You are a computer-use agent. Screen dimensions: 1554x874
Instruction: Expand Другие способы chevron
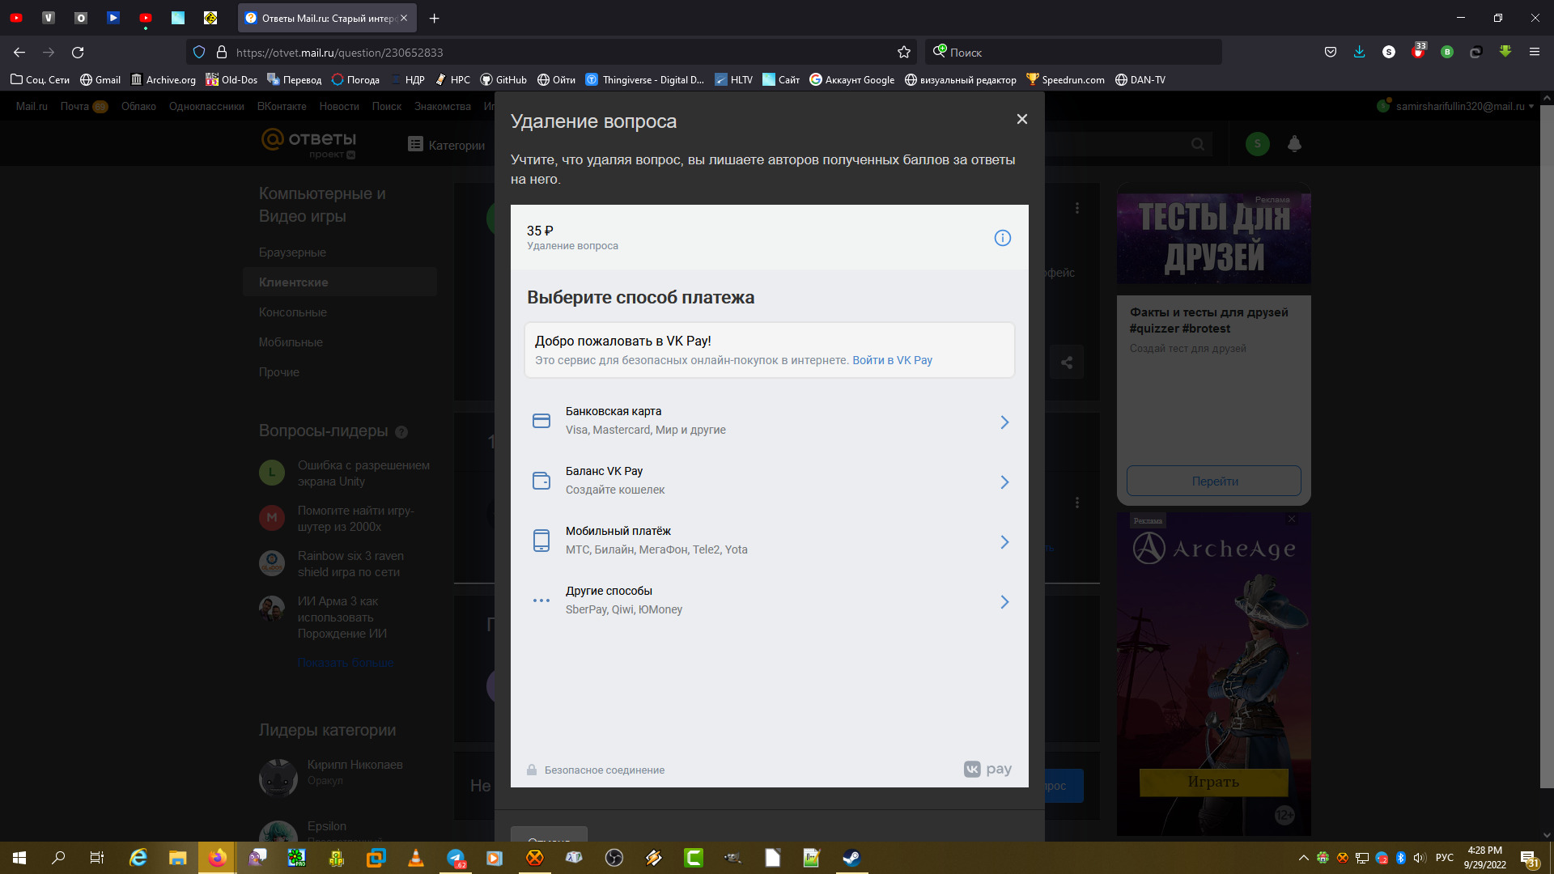(1004, 602)
